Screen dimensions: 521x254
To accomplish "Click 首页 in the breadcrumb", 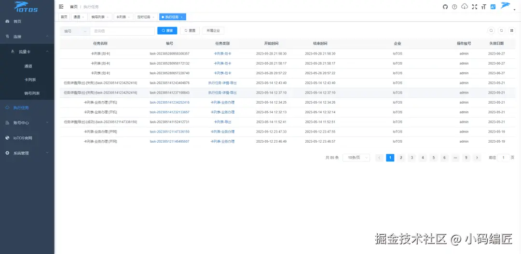I will click(x=74, y=7).
